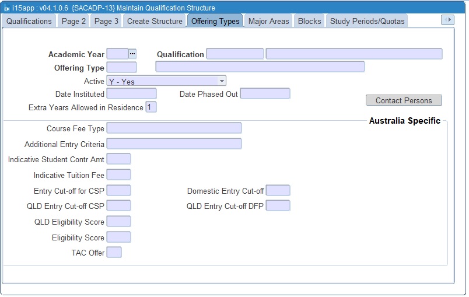The height and width of the screenshot is (297, 469).
Task: Click the Course Fee Type field
Action: click(174, 128)
